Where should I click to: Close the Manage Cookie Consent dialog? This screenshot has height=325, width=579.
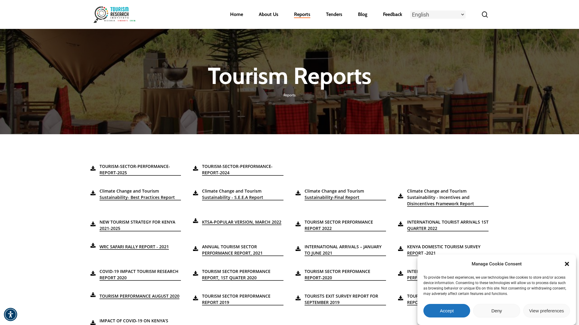[567, 264]
